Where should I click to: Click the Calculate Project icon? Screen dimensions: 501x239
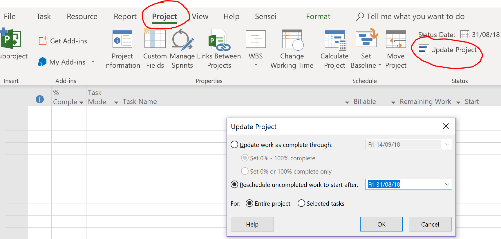click(x=334, y=40)
